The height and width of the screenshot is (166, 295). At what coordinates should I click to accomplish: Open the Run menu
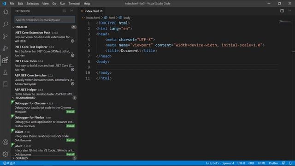click(x=62, y=4)
